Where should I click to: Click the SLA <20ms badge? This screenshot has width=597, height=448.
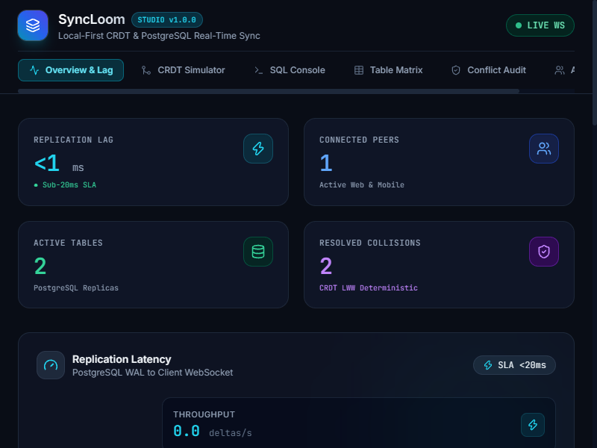514,365
